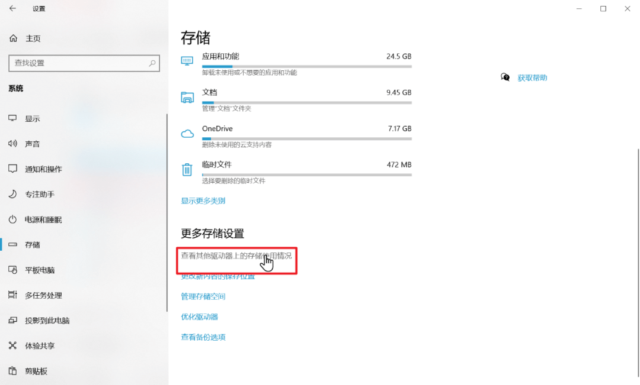Click the 查找设置 search box
Image resolution: width=640 pixels, height=385 pixels.
(x=84, y=63)
